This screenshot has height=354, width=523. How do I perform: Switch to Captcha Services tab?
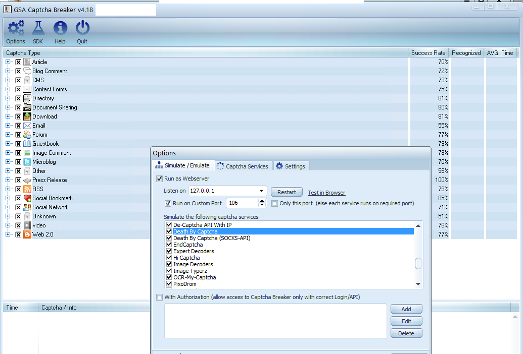[243, 166]
